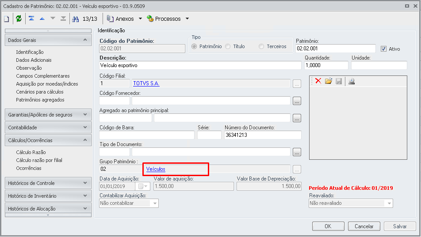The image size is (421, 237).
Task: Select Identificação in the sidebar
Action: tap(30, 52)
